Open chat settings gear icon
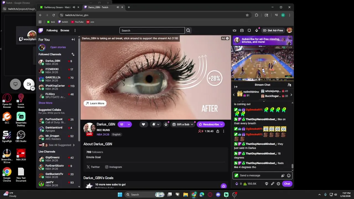Viewport: 354px width, 199px height. [278, 184]
